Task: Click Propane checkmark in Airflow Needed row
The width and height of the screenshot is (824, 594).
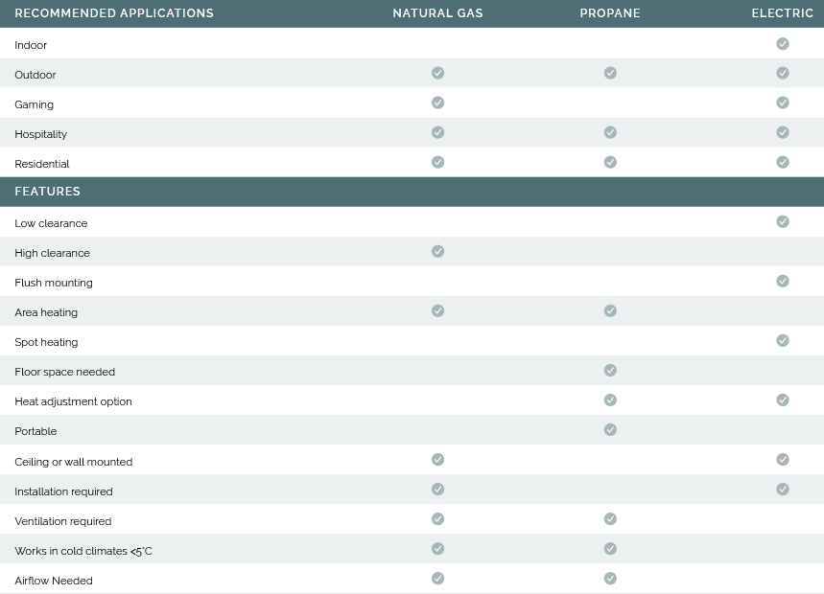Action: 610,579
